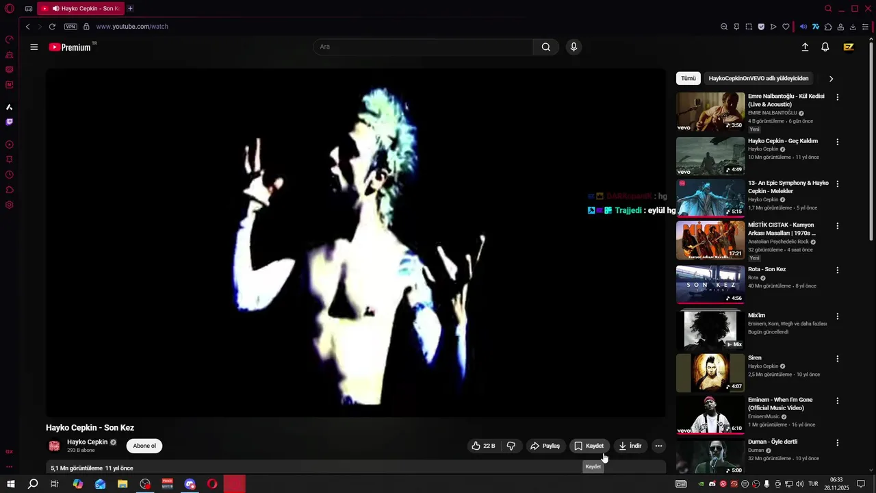Open options menu for Rota - Son Kez
Screen dimensions: 876x493
837,270
